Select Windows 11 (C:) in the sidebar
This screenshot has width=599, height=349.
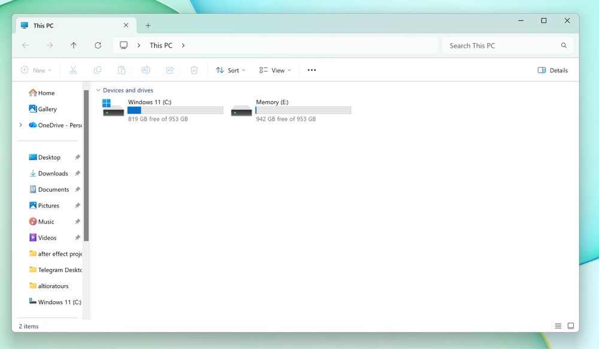[x=55, y=302]
